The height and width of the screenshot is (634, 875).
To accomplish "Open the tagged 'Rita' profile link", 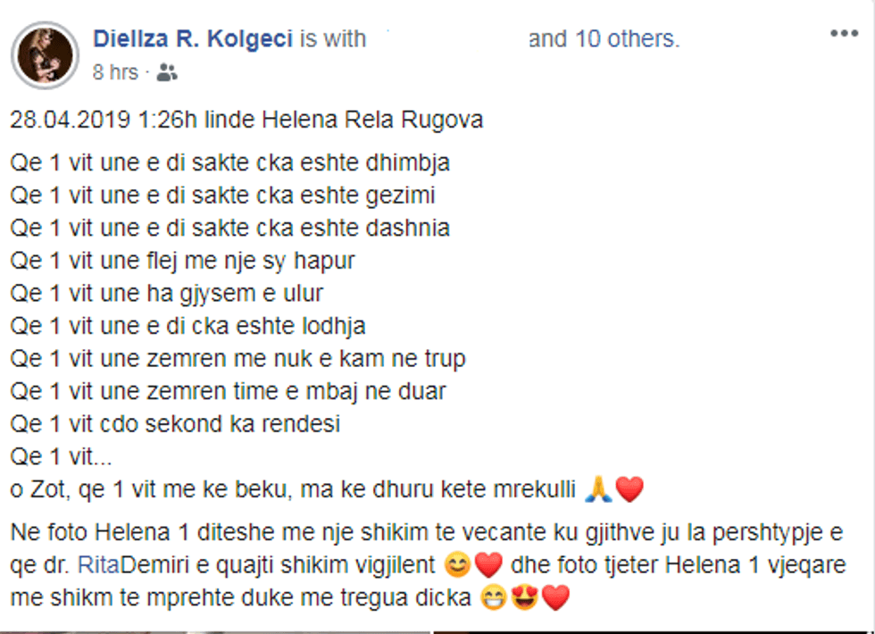I will click(99, 564).
